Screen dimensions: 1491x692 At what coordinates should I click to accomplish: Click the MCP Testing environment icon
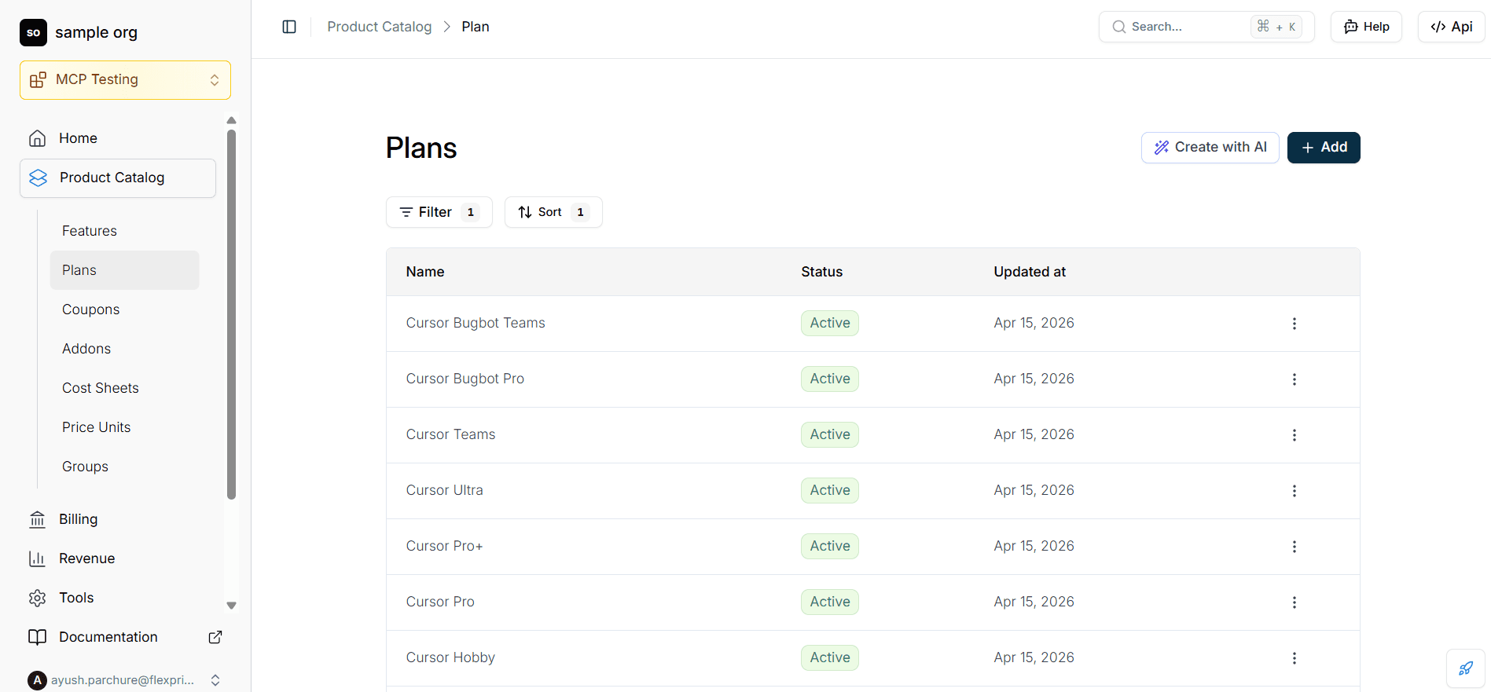[x=38, y=80]
